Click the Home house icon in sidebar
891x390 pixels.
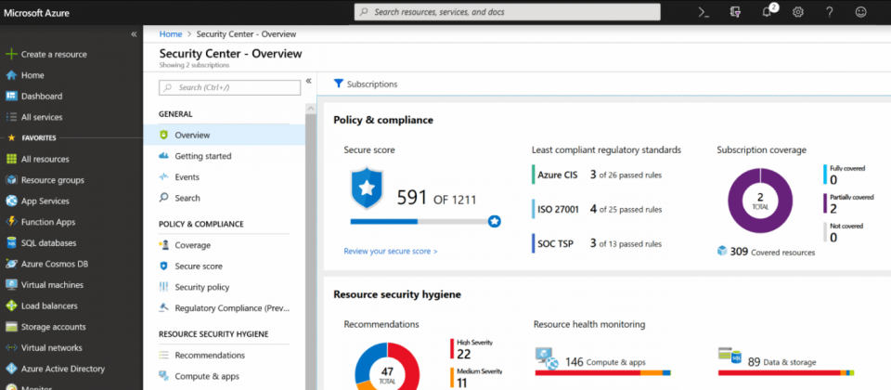click(x=11, y=75)
